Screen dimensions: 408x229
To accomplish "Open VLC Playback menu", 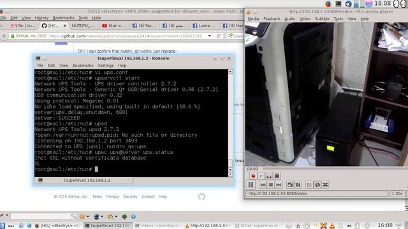I will (272, 18).
